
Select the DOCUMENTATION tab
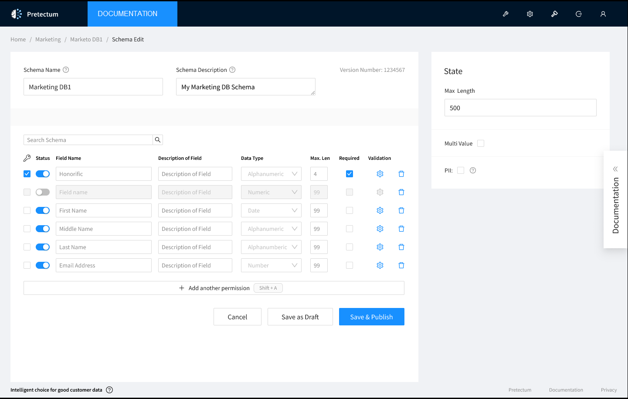[x=128, y=14]
